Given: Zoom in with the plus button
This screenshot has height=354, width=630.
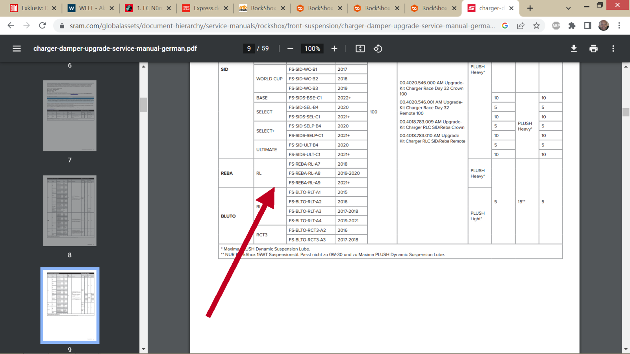Looking at the screenshot, I should point(334,48).
